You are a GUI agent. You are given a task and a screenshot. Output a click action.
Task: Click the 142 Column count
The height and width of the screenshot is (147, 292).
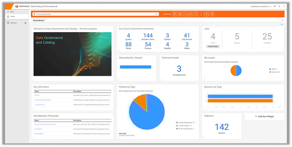[x=222, y=127]
